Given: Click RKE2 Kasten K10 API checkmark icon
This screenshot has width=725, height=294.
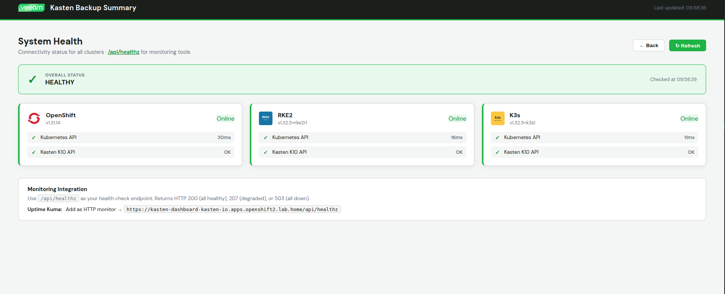Looking at the screenshot, I should click(x=266, y=152).
